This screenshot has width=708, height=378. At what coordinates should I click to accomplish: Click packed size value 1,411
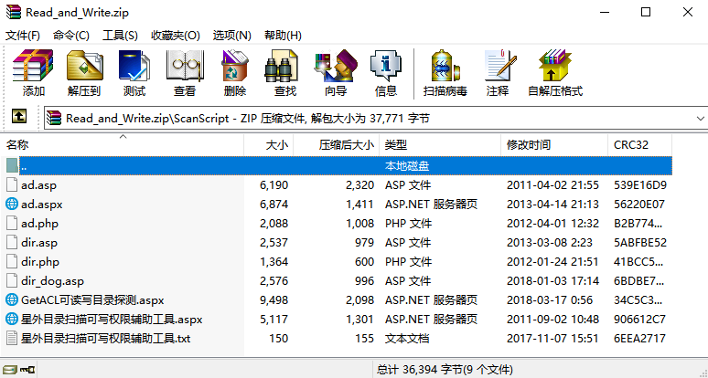pos(360,205)
